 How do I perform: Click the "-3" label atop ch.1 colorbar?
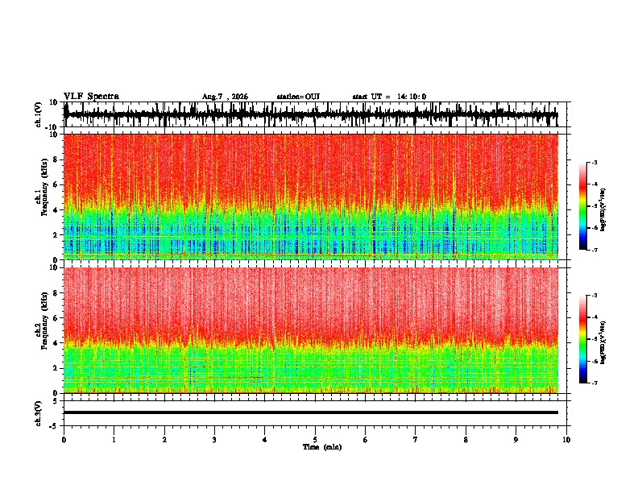594,163
